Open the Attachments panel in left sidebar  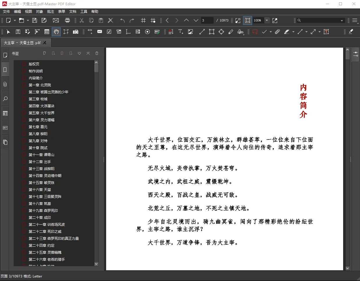(5, 84)
